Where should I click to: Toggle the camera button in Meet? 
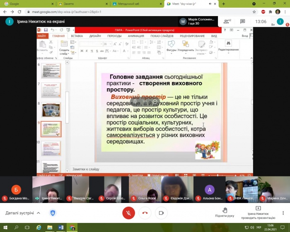click(161, 213)
